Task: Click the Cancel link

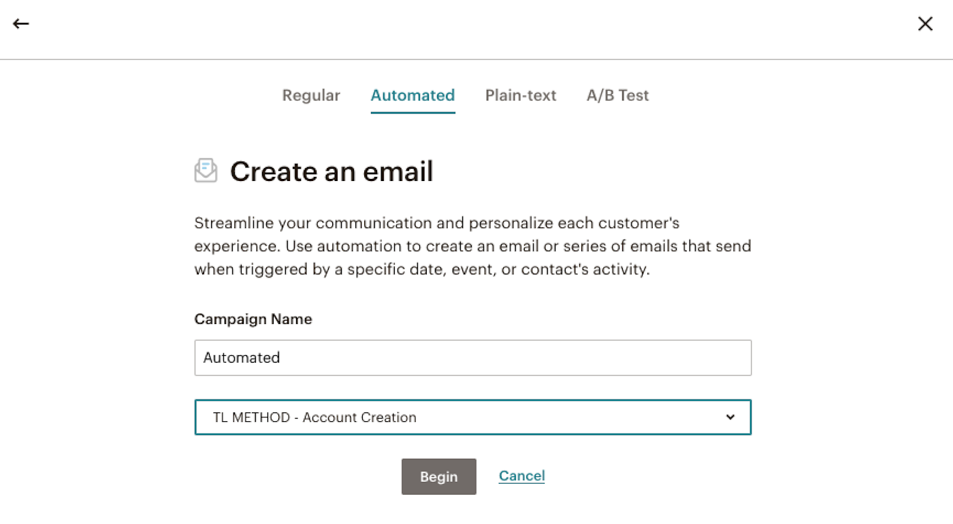Action: pyautogui.click(x=521, y=476)
